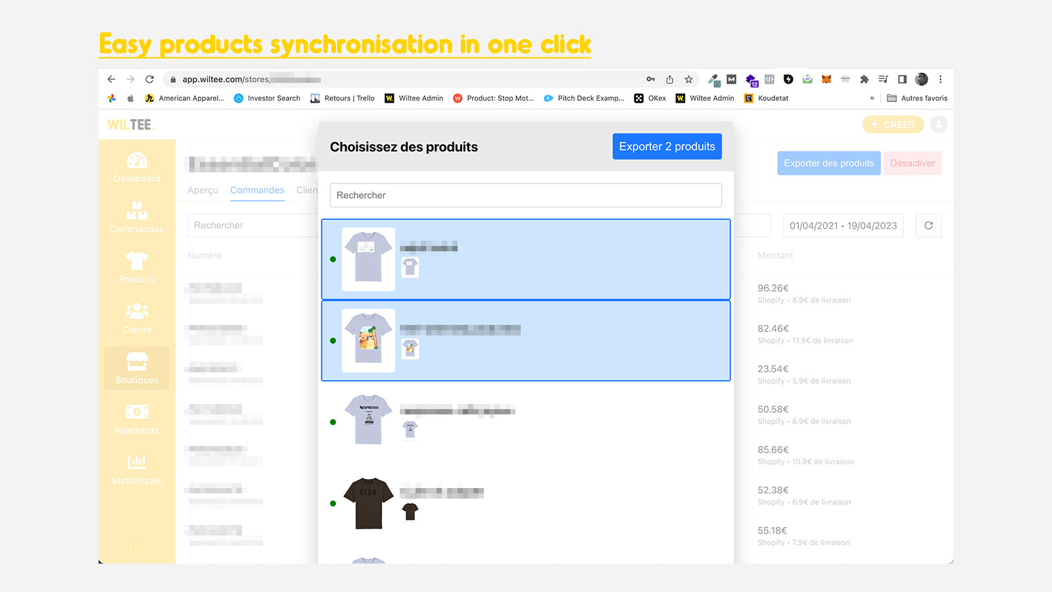Click the 82.46€ order amount
The image size is (1052, 592).
[773, 328]
